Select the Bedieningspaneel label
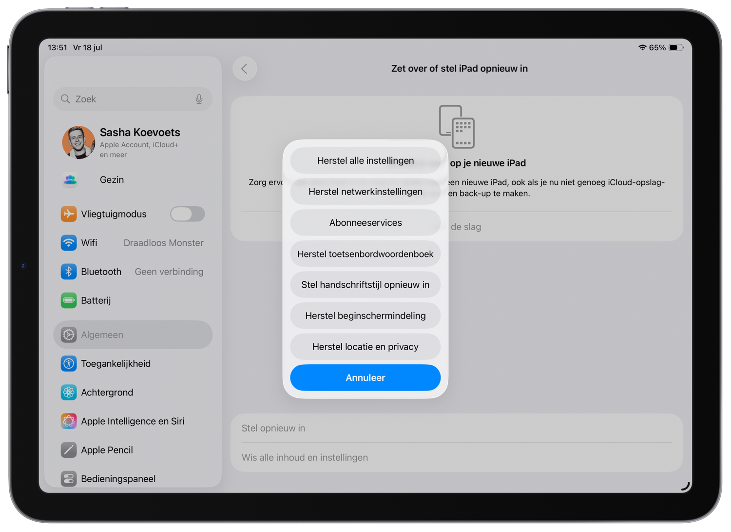731x532 pixels. coord(118,479)
